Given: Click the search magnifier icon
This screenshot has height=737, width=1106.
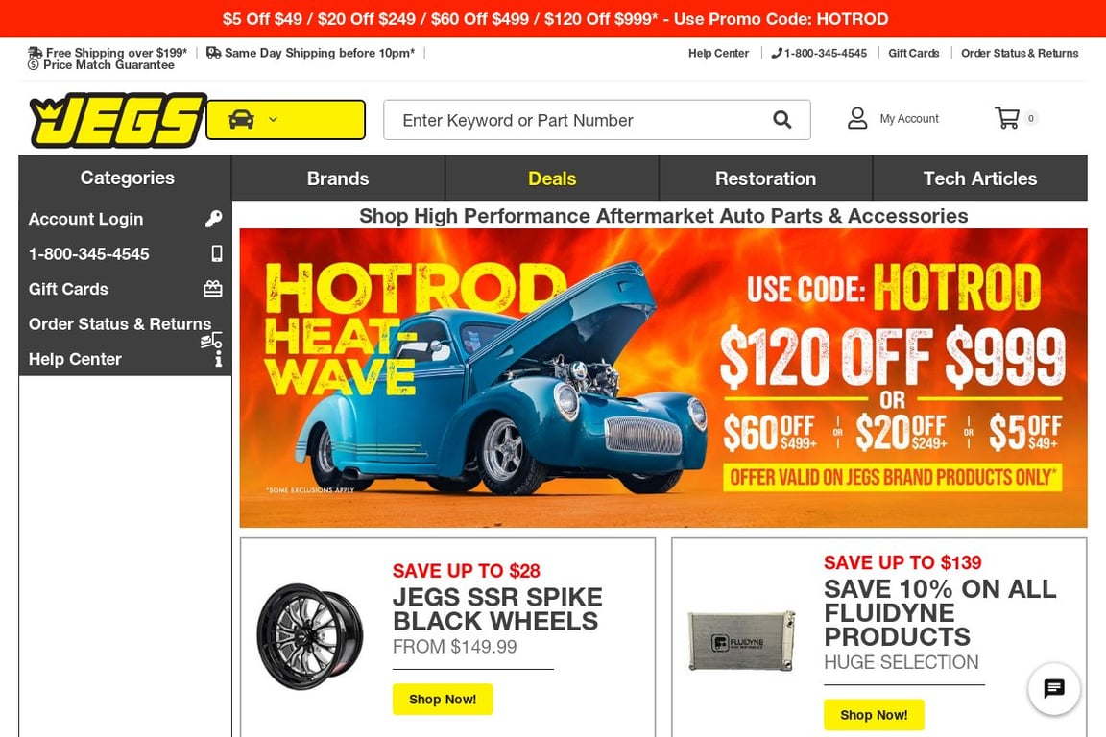Looking at the screenshot, I should point(781,120).
